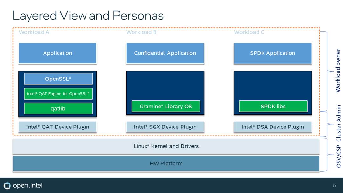Click the "Layered View and Personas" title
This screenshot has width=343, height=193.
(88, 16)
